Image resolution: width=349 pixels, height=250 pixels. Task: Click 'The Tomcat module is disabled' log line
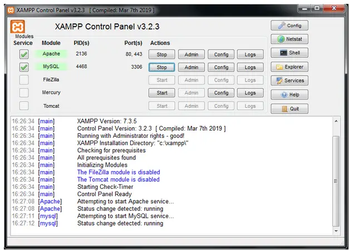point(118,179)
